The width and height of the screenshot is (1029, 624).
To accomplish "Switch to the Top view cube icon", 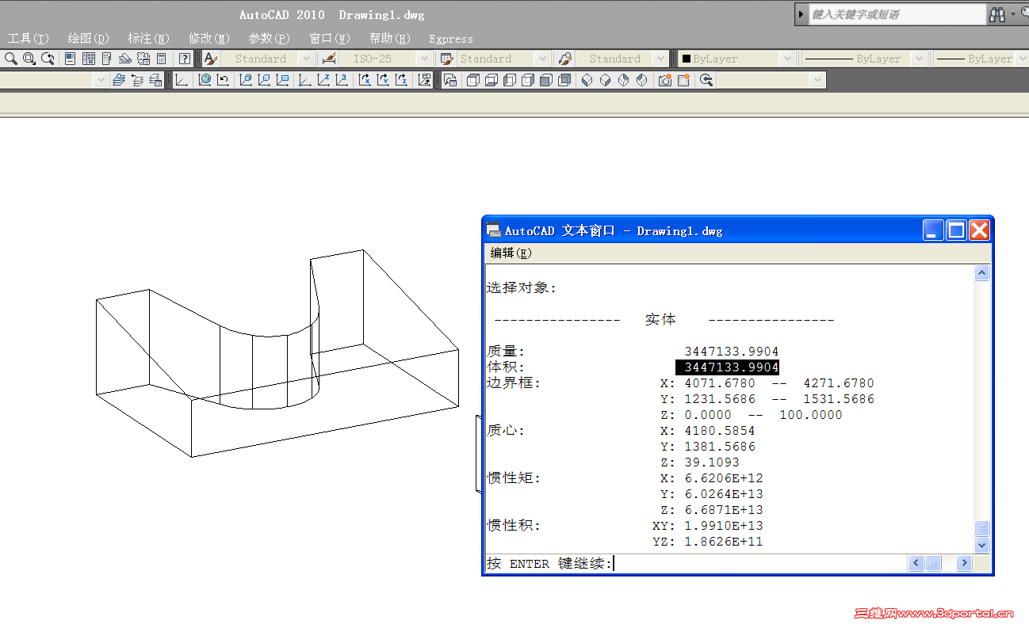I will (x=473, y=80).
